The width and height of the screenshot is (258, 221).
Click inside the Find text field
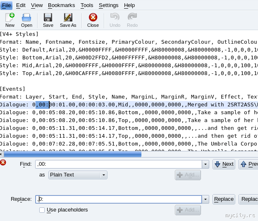point(119,164)
